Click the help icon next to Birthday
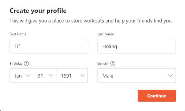This screenshot has height=111, width=185. coord(26,64)
